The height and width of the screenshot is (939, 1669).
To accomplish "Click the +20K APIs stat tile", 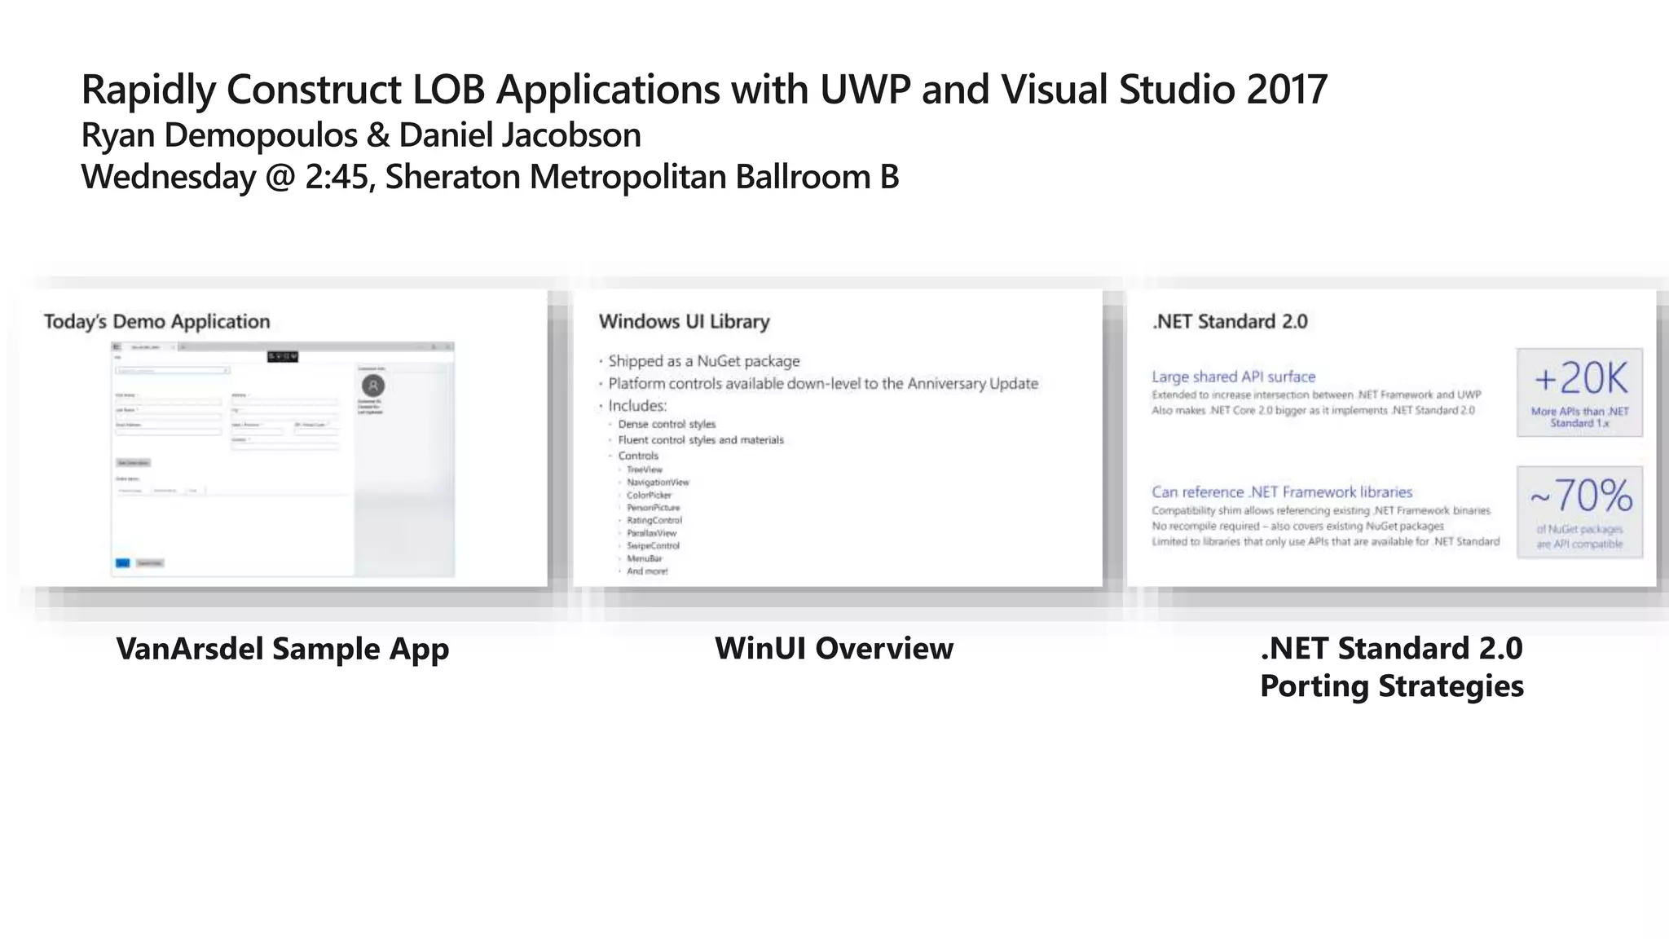I will click(1579, 393).
